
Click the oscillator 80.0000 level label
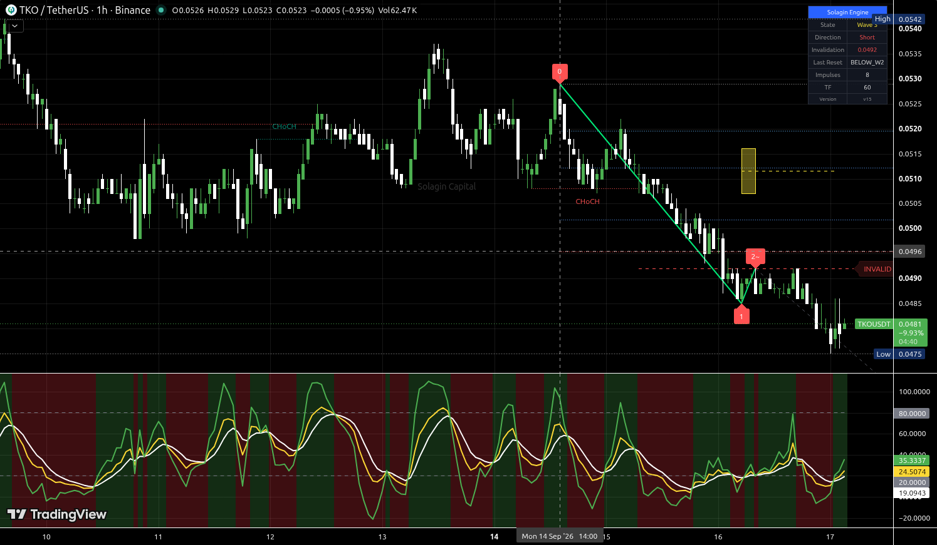912,414
